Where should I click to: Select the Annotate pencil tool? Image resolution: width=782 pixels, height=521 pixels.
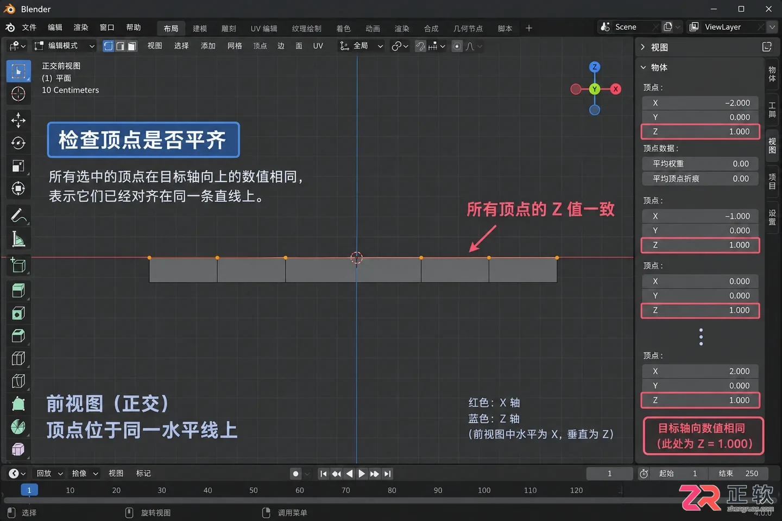tap(18, 215)
